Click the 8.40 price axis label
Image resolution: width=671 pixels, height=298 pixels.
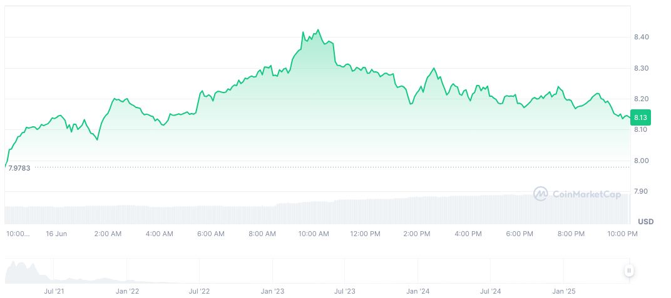pyautogui.click(x=641, y=37)
